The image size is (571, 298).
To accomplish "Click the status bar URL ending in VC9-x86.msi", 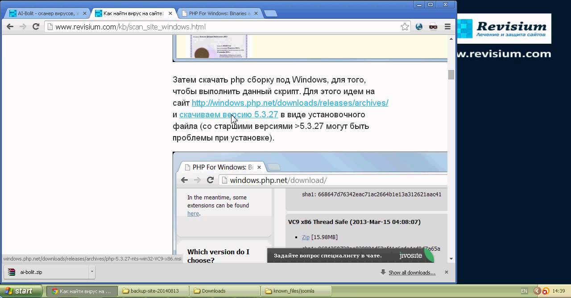I will point(92,259).
